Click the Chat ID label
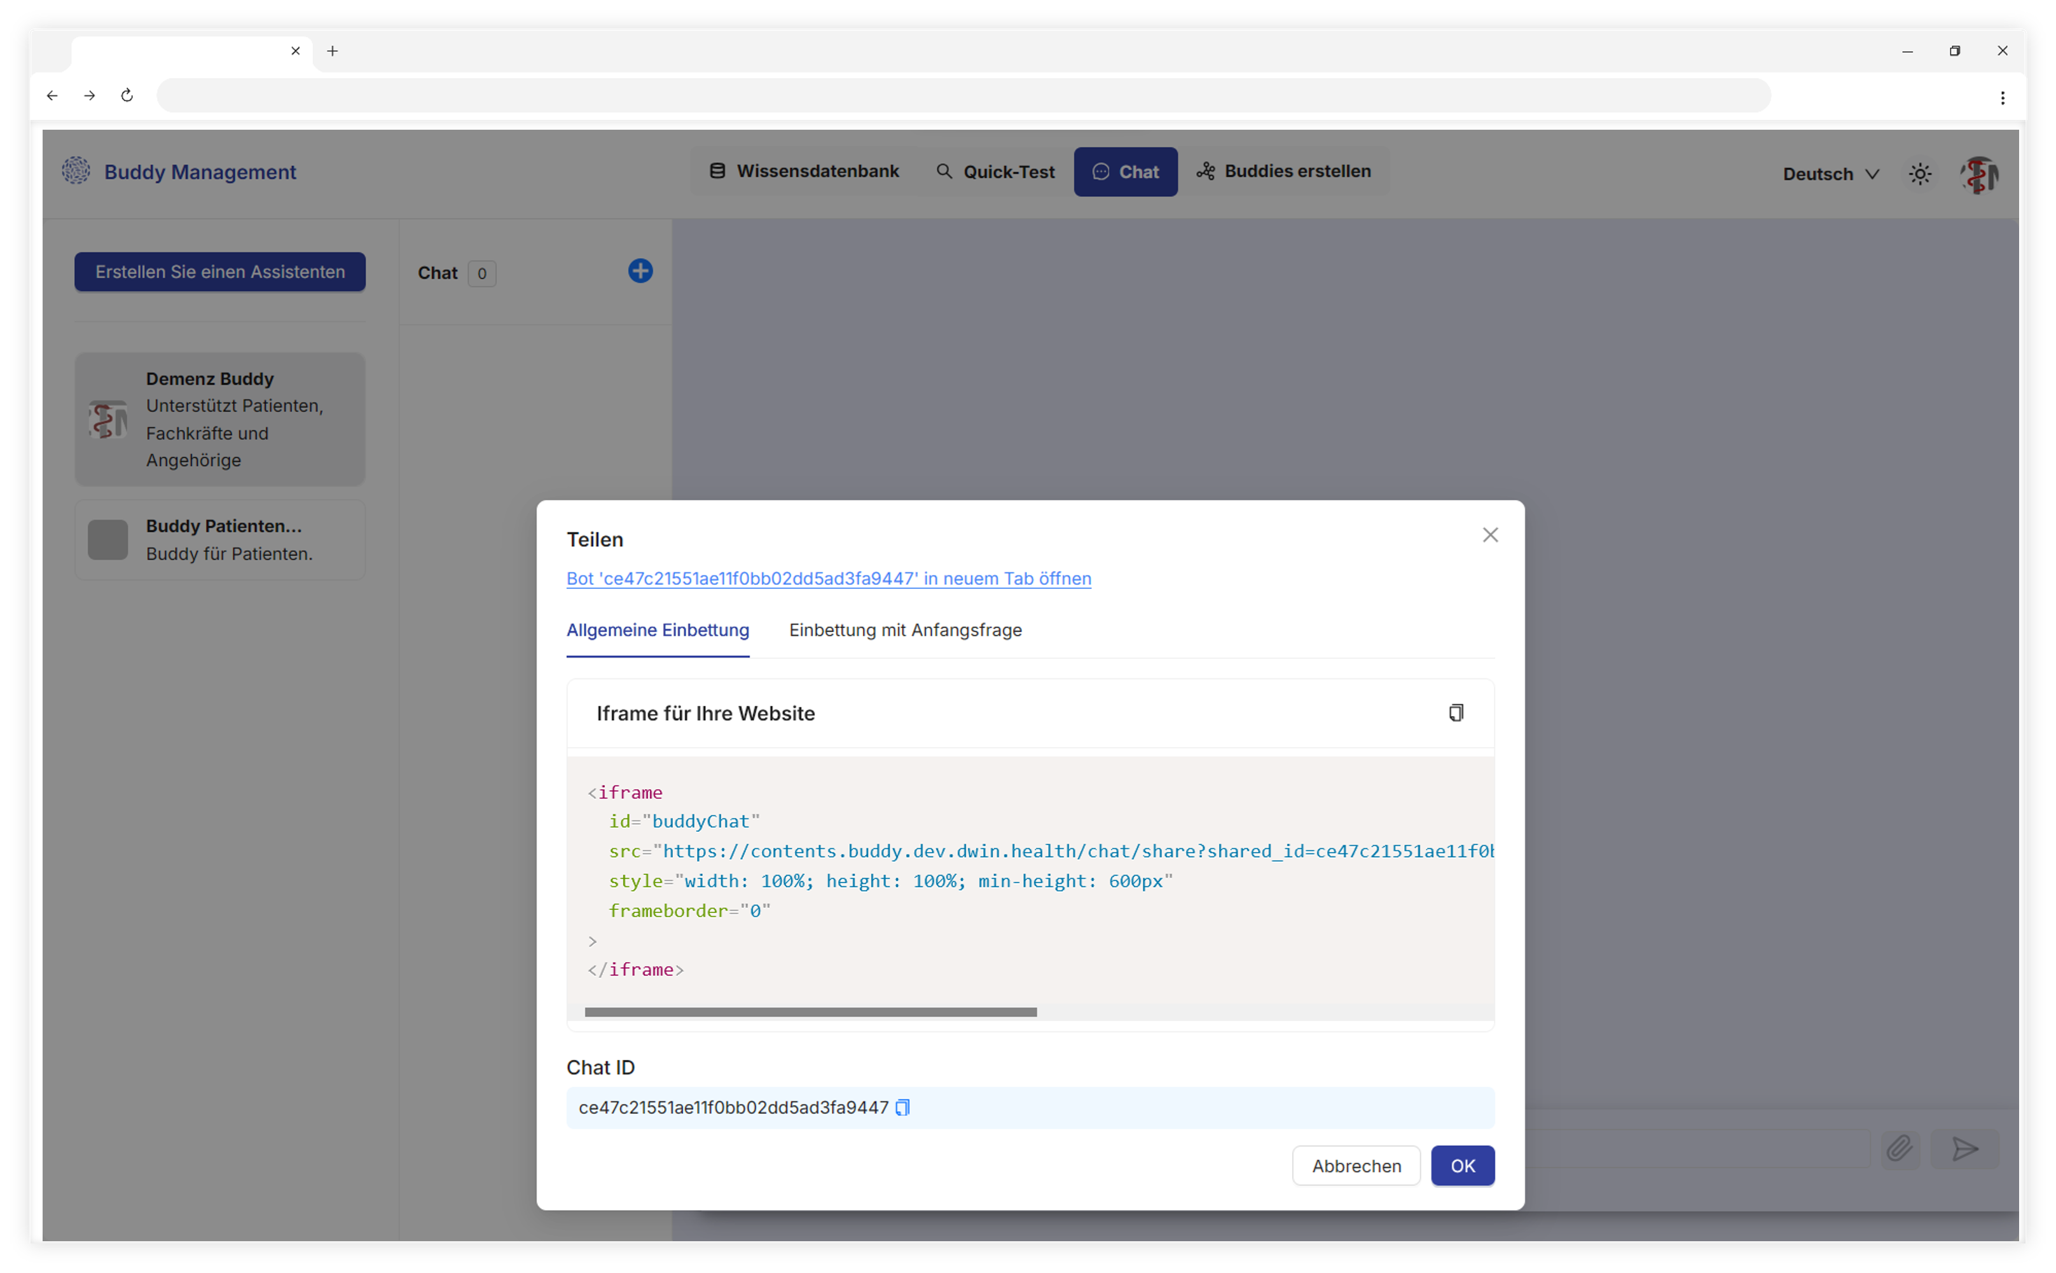The image size is (2056, 1273). coord(600,1067)
